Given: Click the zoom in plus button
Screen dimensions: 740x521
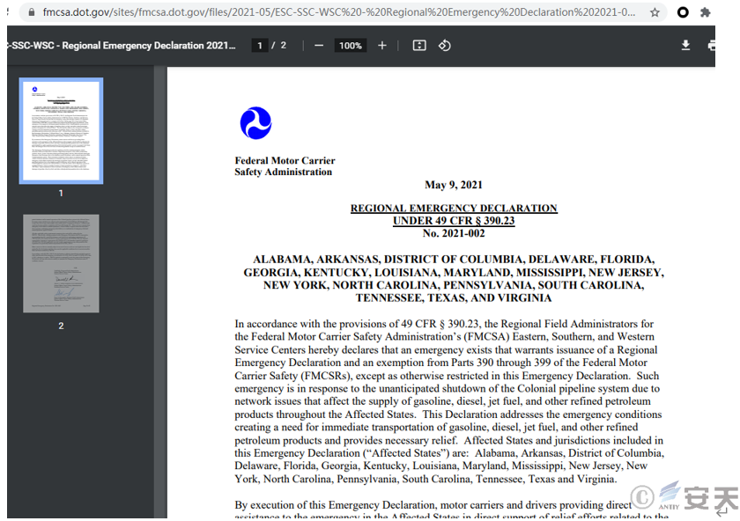Looking at the screenshot, I should [382, 46].
